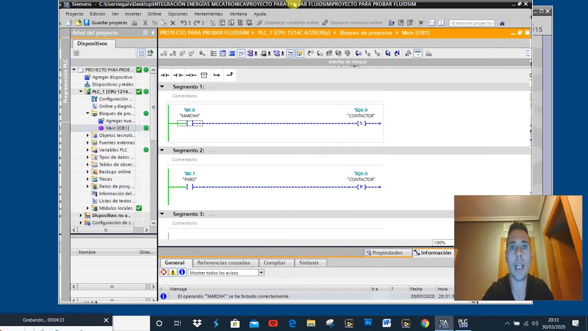
Task: Toggle favorites display icon in editor toolbar
Action: tap(300, 53)
